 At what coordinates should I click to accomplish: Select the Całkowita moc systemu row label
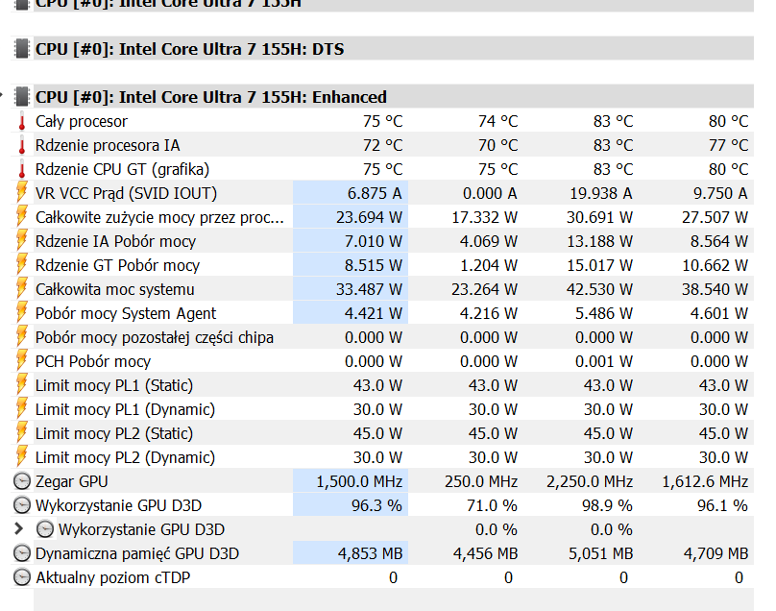pyautogui.click(x=114, y=289)
